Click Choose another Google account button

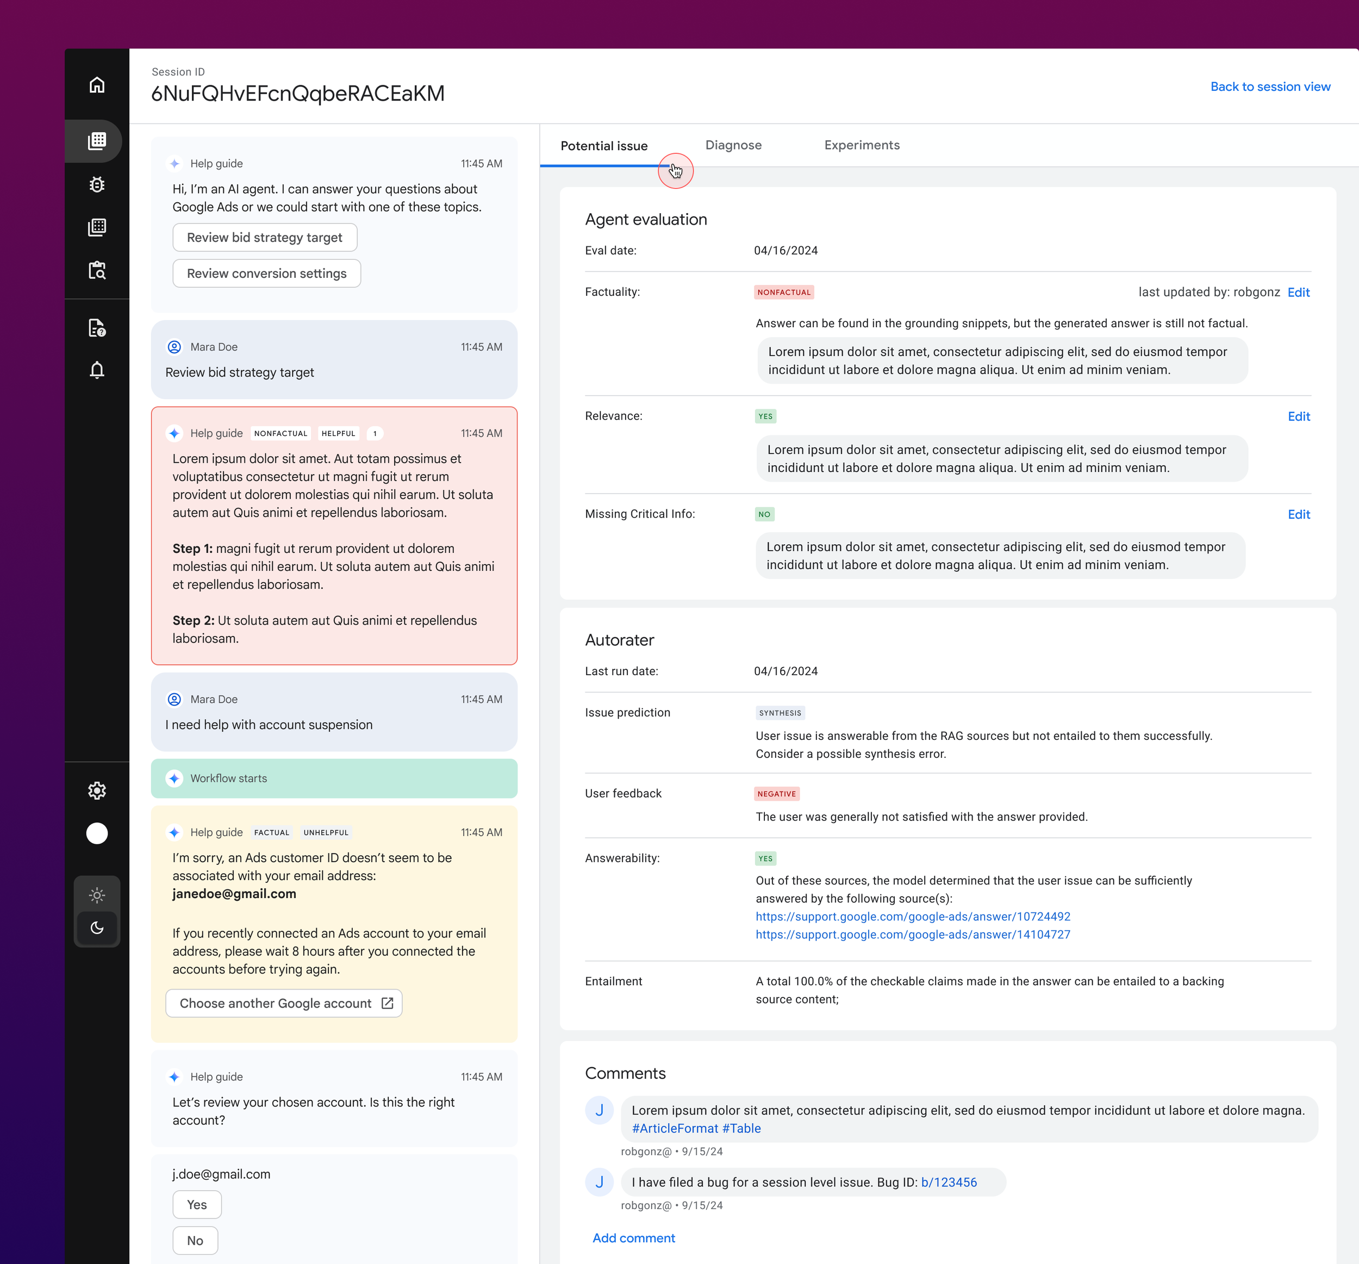(284, 1003)
